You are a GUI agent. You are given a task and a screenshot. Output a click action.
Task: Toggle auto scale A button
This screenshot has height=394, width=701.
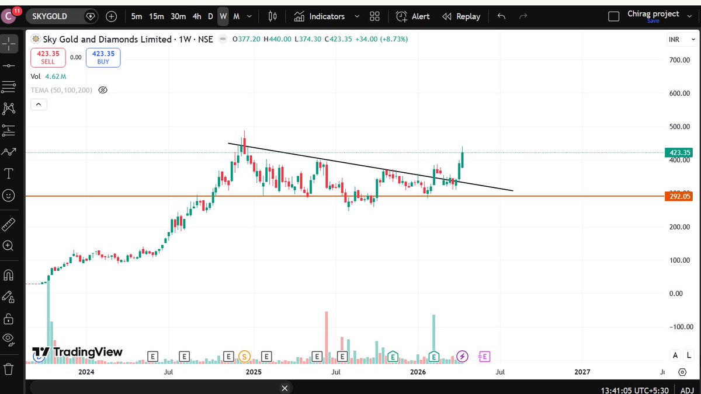tap(675, 355)
